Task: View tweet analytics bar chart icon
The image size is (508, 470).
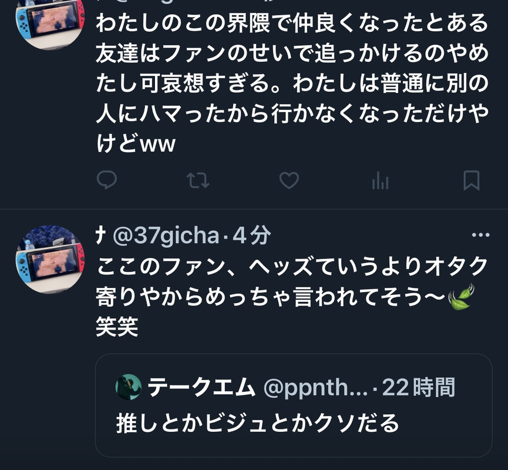Action: (x=380, y=180)
